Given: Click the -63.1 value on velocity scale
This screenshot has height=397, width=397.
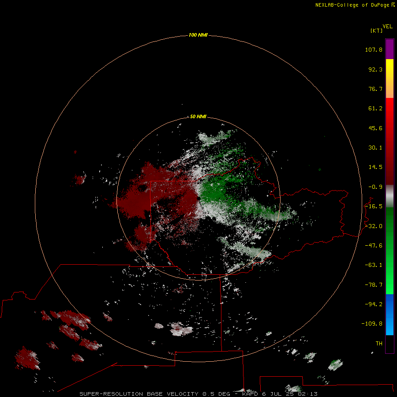Looking at the screenshot, I should [374, 265].
